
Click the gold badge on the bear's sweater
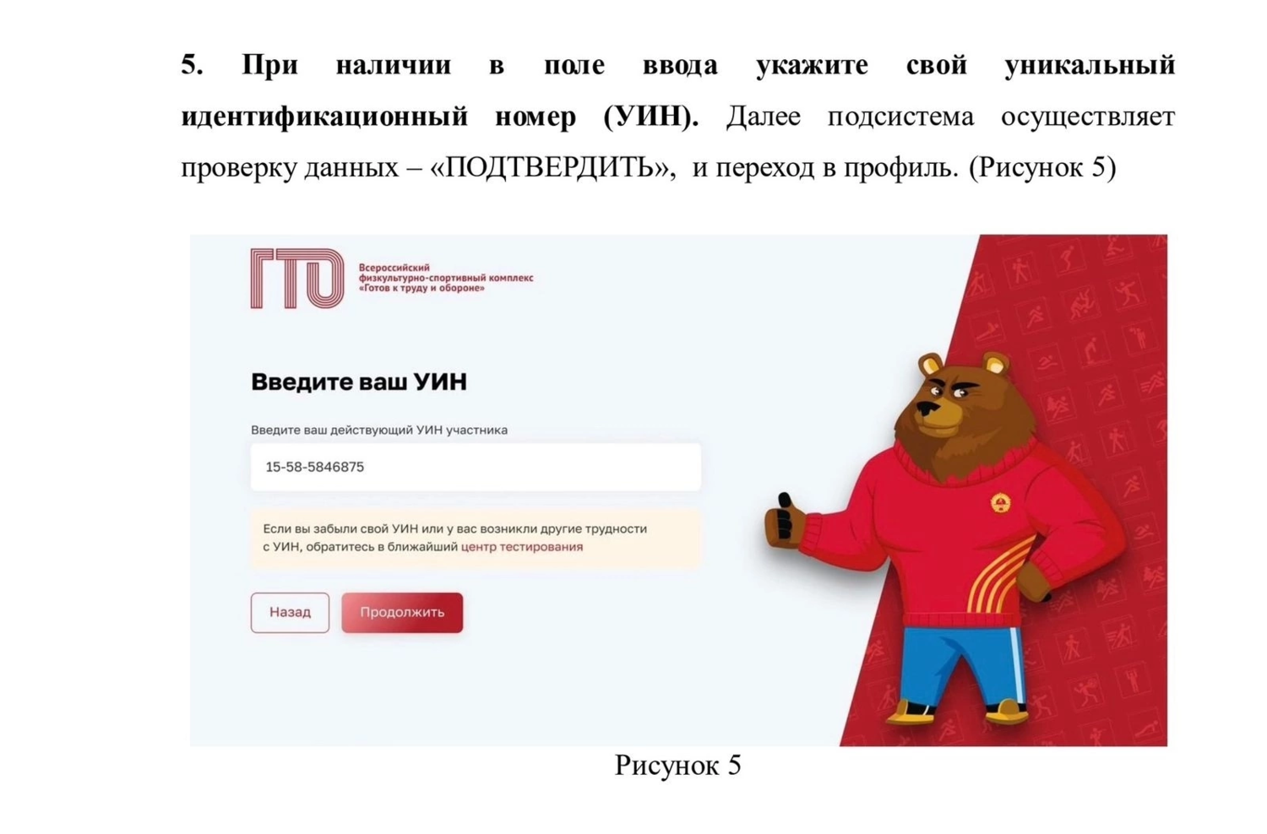[x=1001, y=504]
